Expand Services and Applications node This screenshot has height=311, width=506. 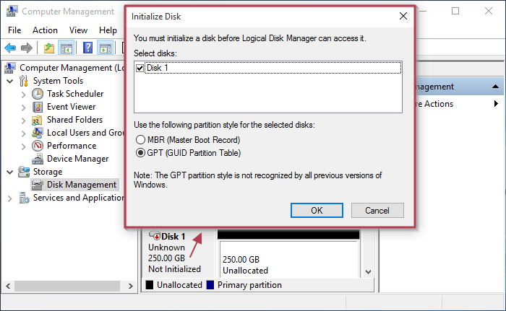[10, 198]
